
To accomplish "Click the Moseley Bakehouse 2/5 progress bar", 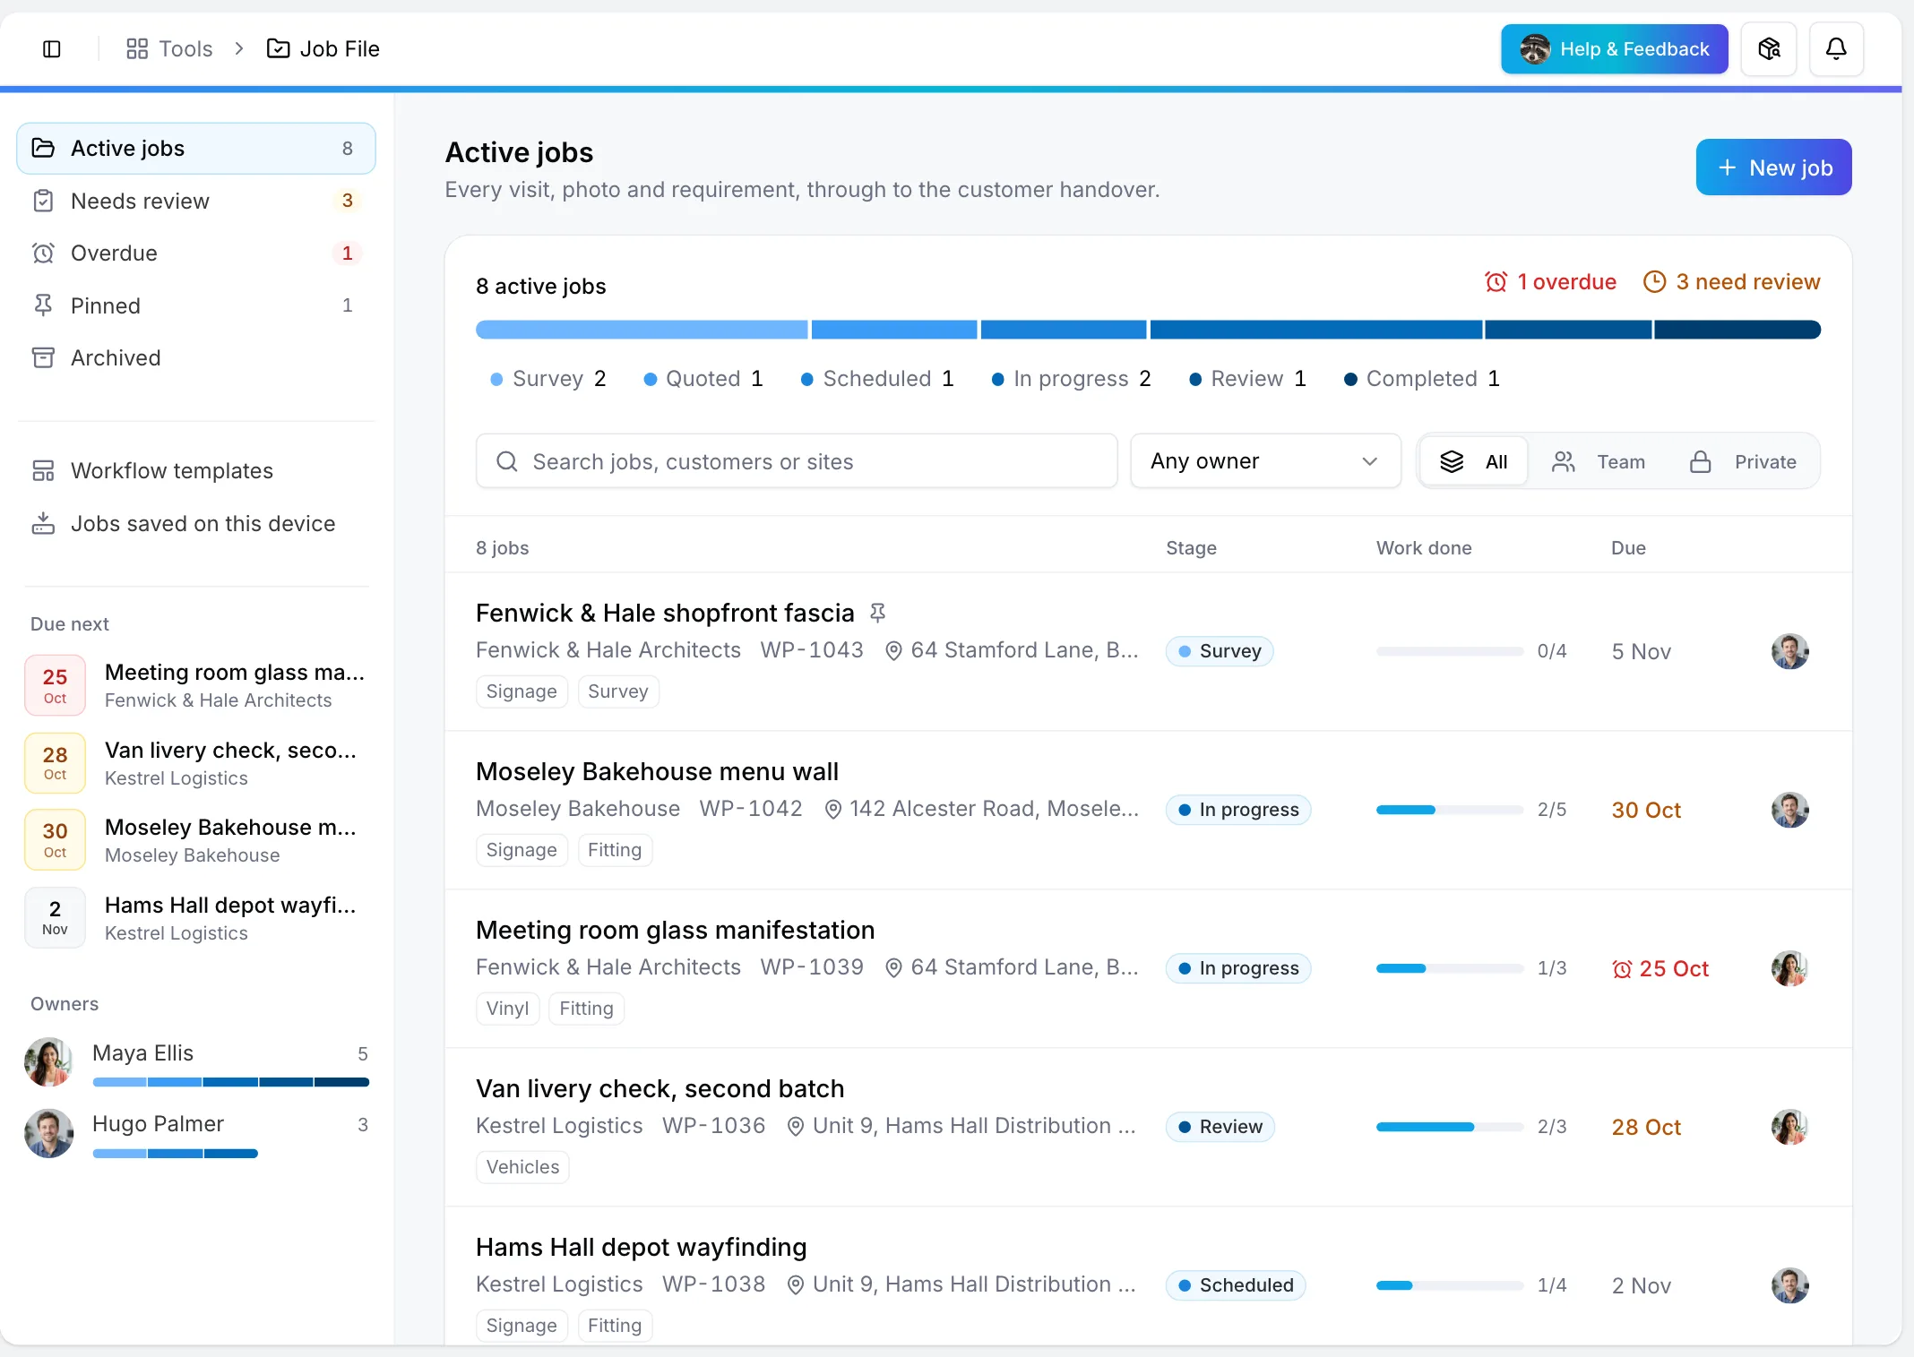I will pyautogui.click(x=1449, y=810).
